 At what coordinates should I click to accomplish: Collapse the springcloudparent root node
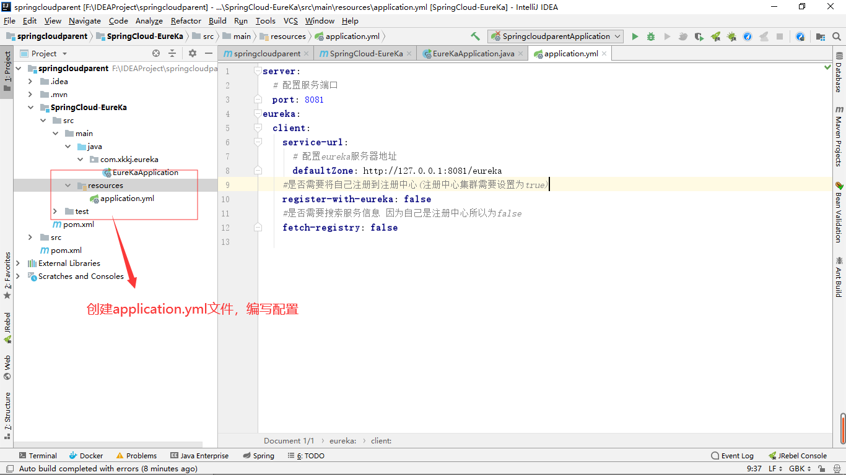pos(18,69)
